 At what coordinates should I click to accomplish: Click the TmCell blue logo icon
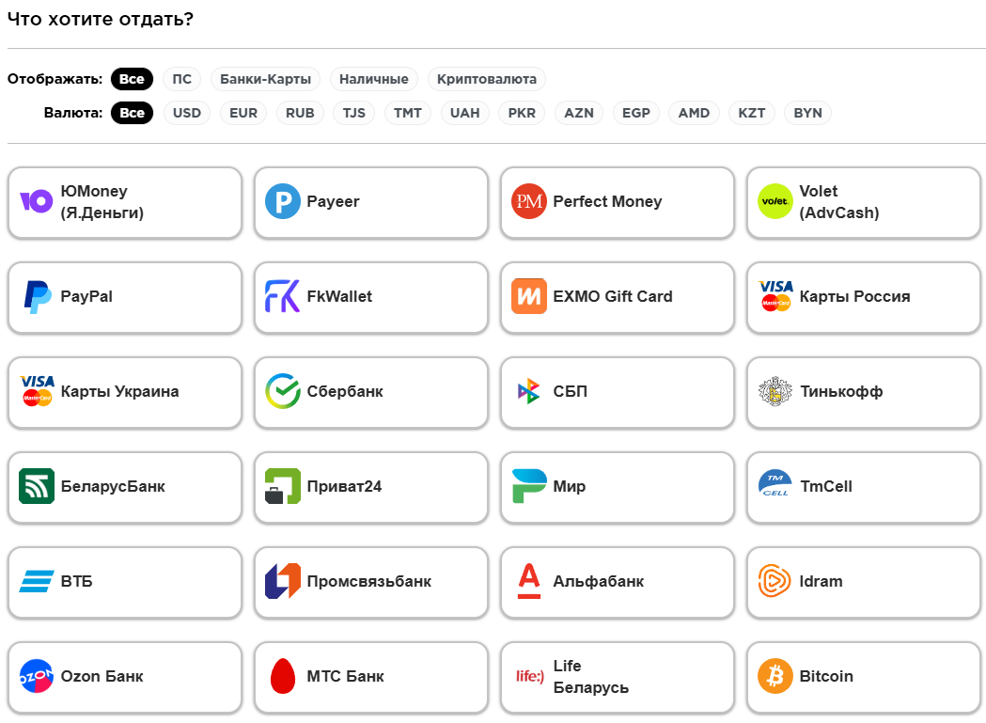pyautogui.click(x=775, y=484)
